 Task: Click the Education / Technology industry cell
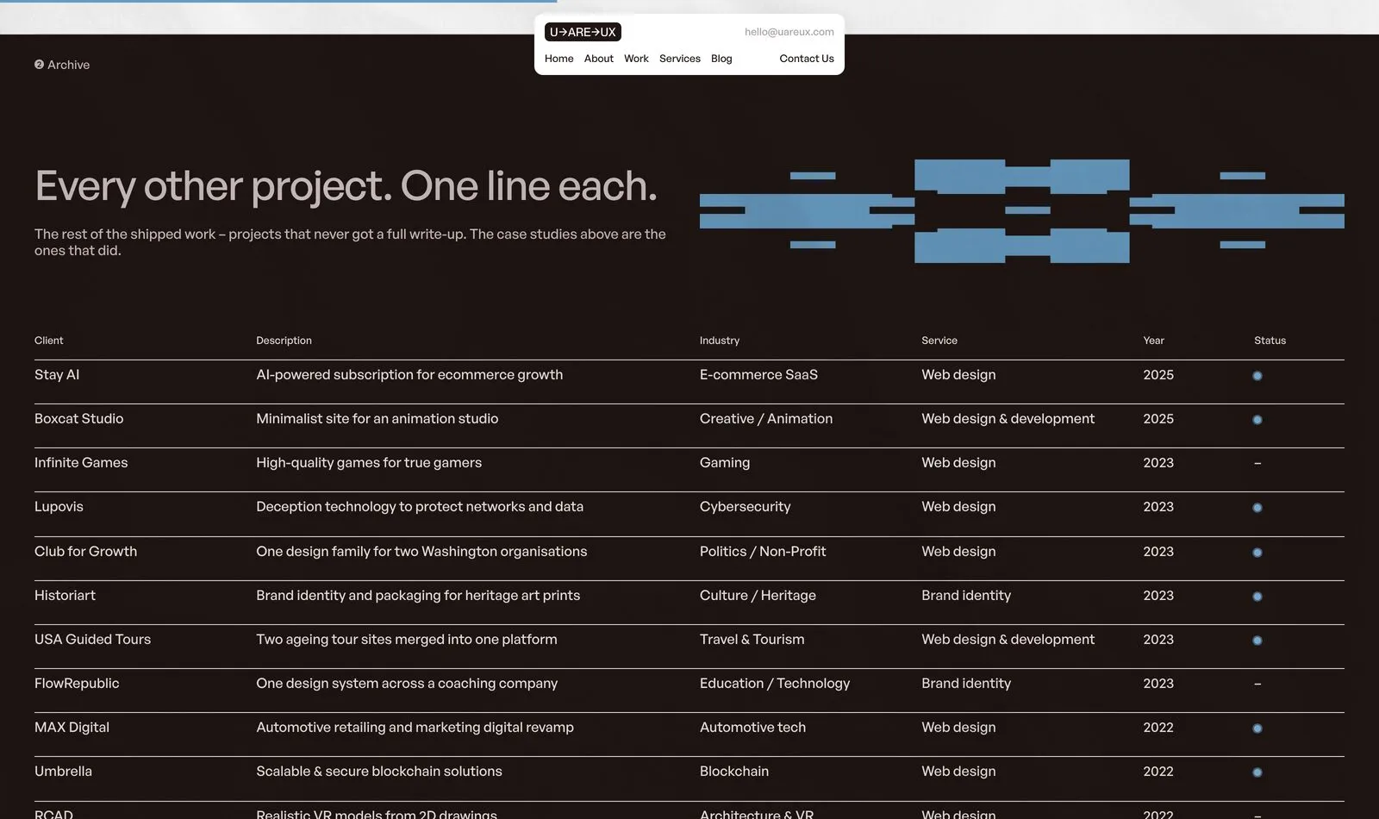point(775,684)
